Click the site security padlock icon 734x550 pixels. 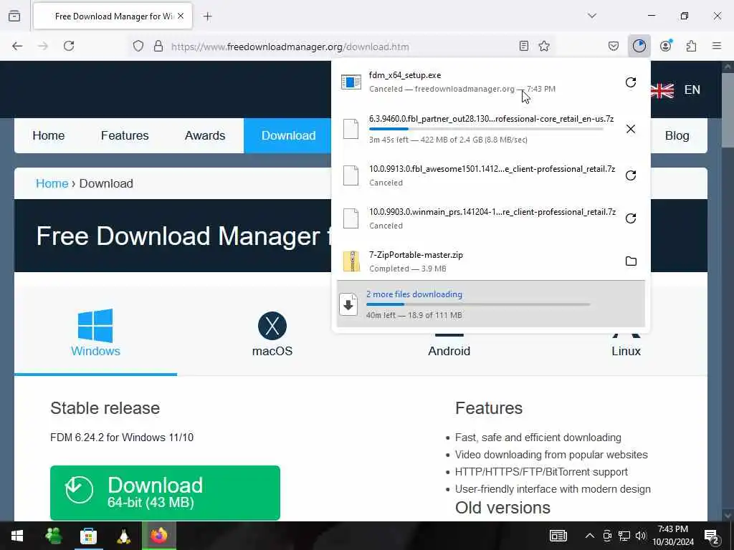pyautogui.click(x=158, y=46)
